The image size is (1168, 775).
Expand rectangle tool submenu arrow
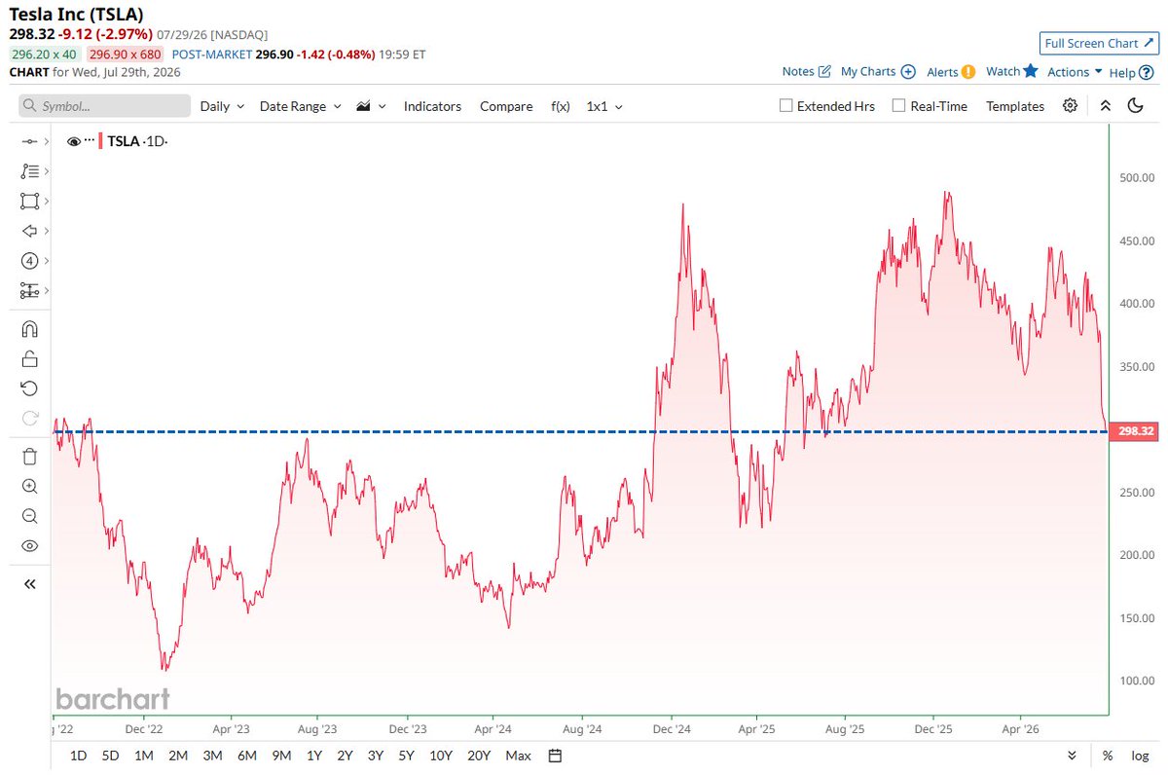pos(46,202)
